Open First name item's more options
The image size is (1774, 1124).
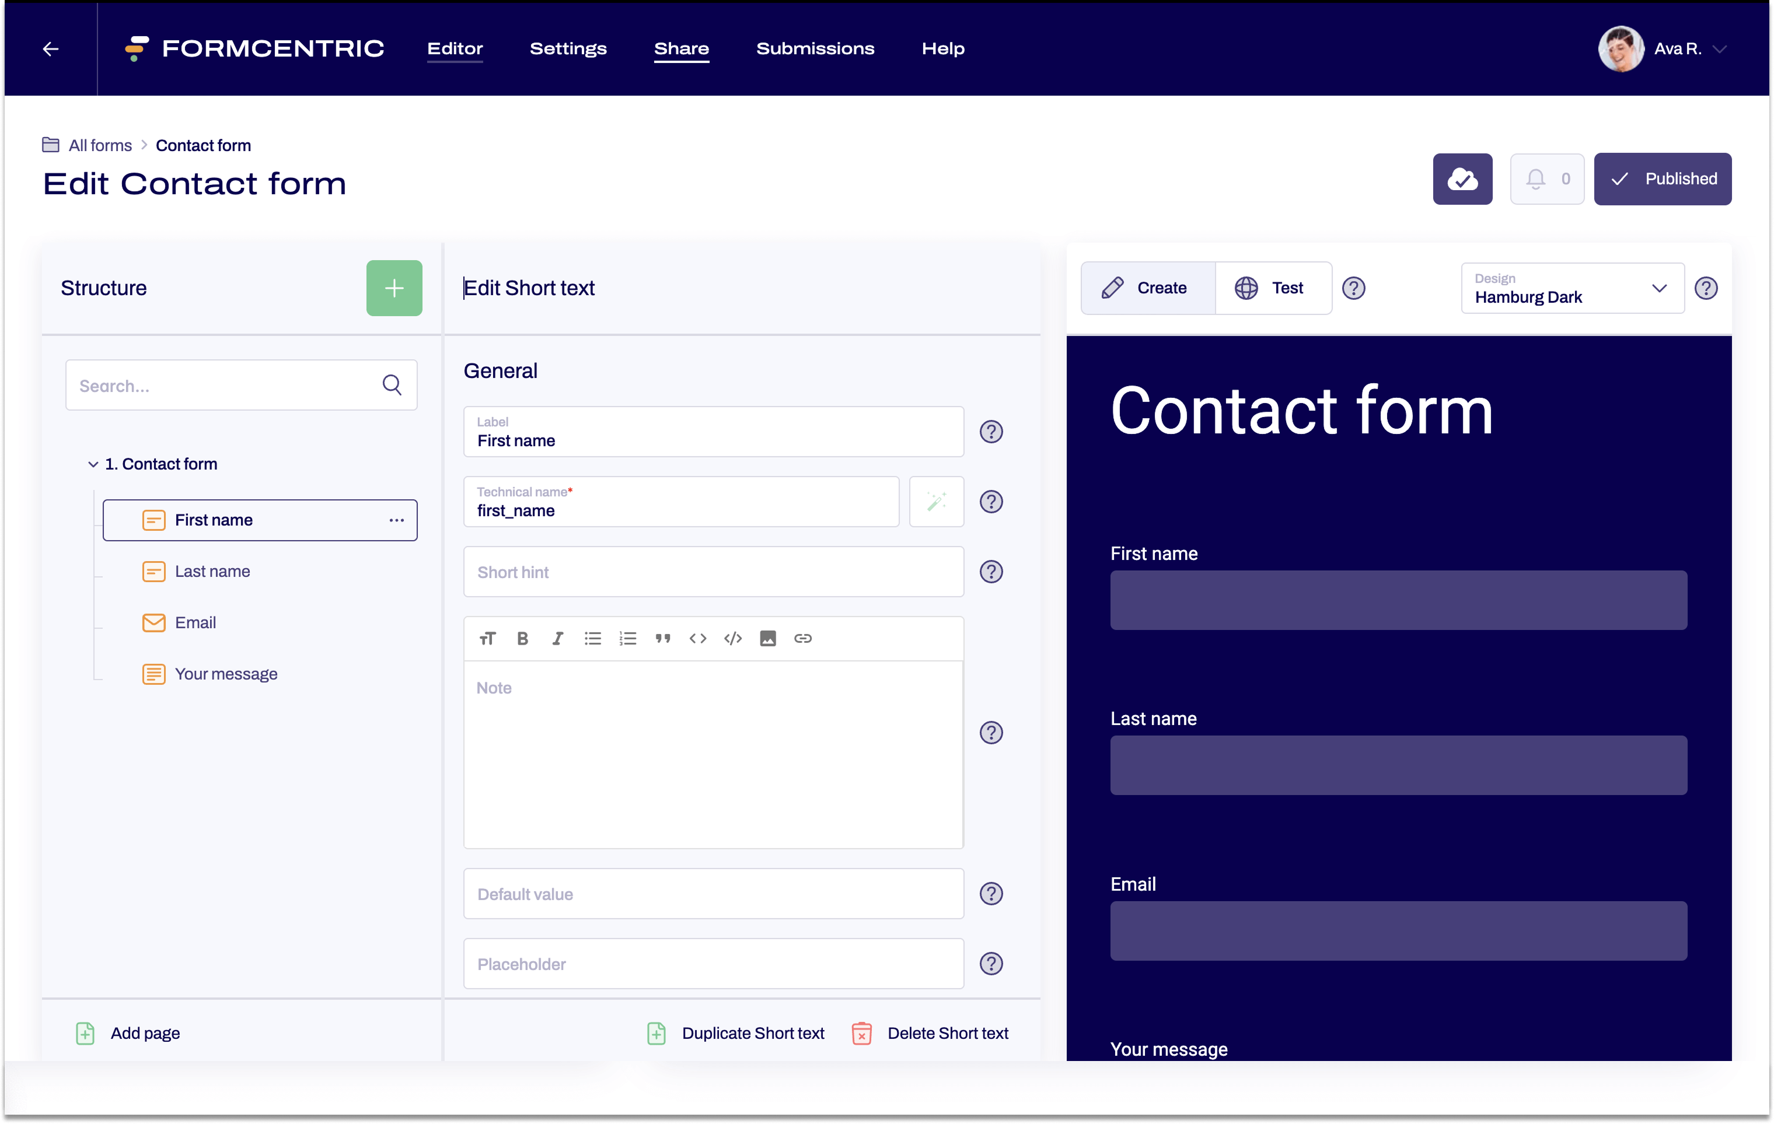click(396, 520)
